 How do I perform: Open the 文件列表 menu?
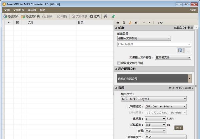click(x=19, y=10)
